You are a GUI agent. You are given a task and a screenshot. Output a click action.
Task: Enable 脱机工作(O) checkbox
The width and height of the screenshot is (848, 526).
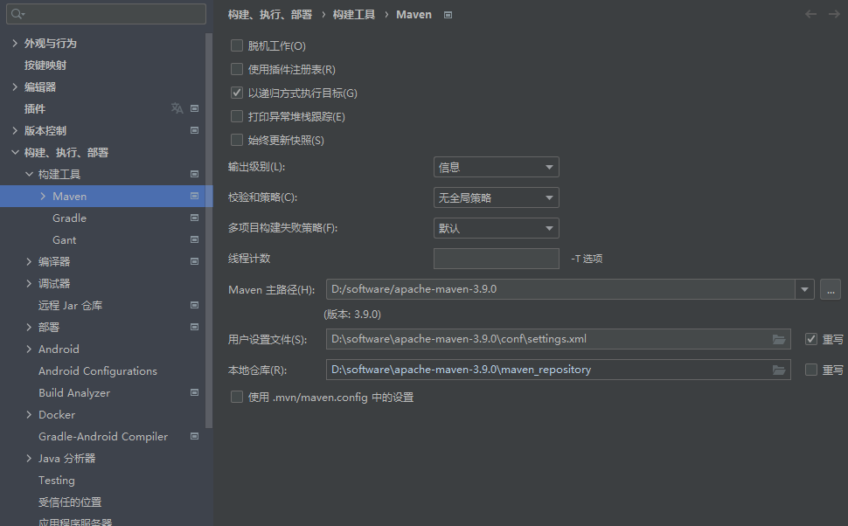point(237,45)
